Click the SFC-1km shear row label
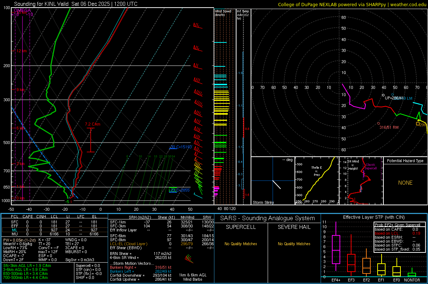 118,222
